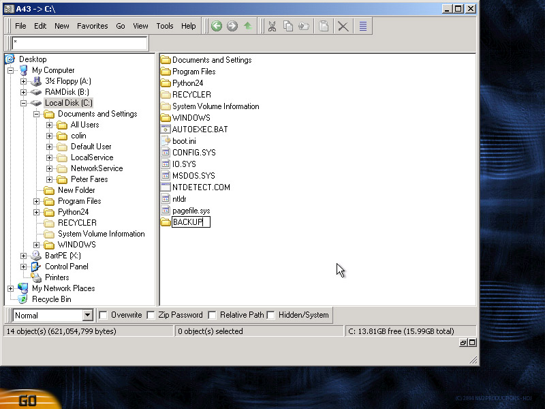Click the Desktop icon at tree root
Screen dimensions: 545x409
click(x=10, y=59)
